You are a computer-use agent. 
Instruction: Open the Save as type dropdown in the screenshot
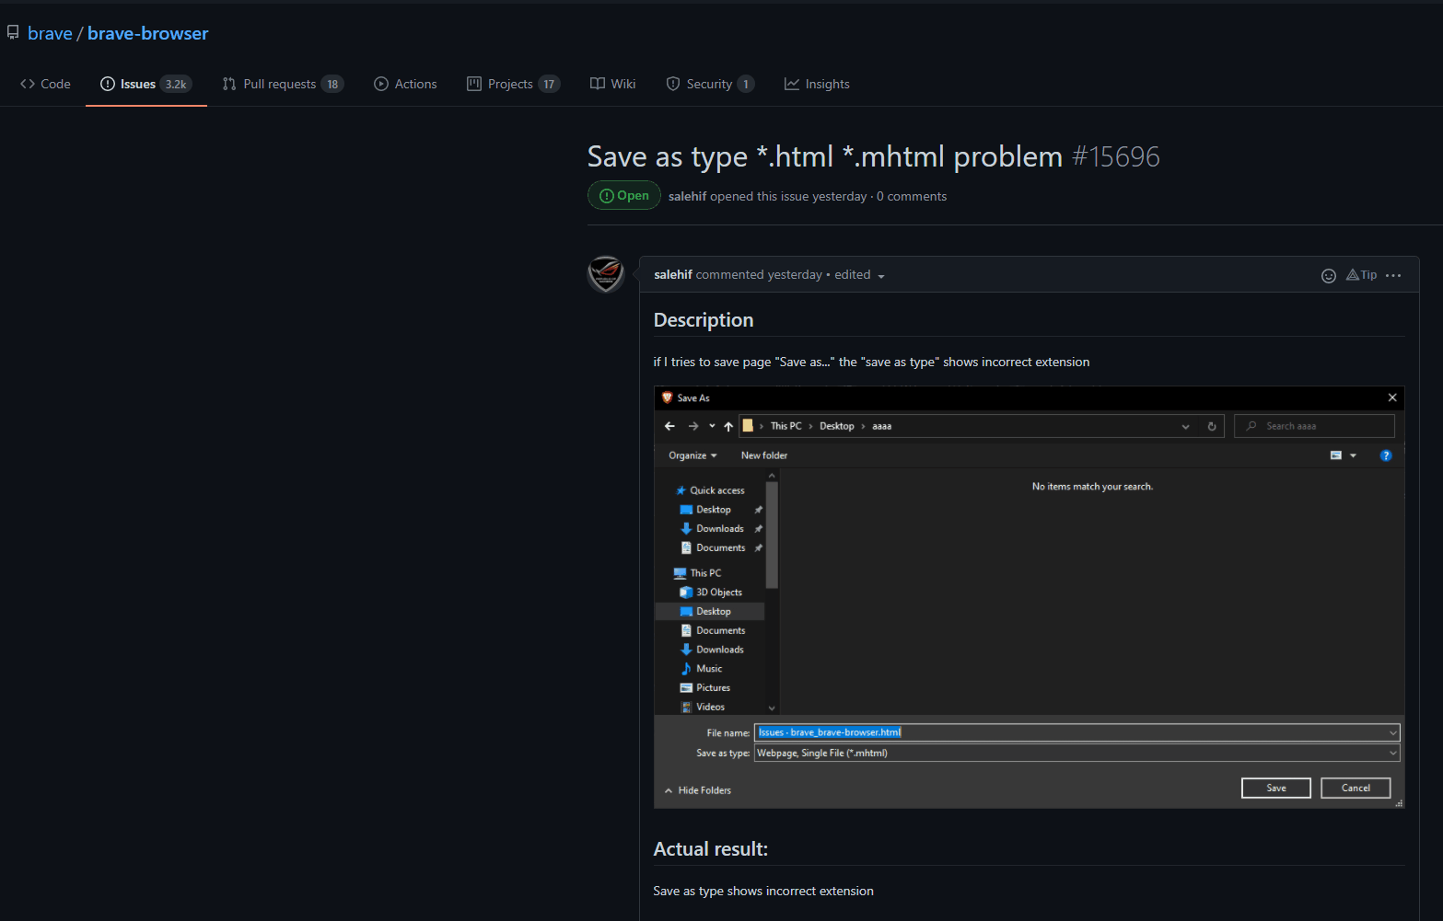pyautogui.click(x=1391, y=753)
